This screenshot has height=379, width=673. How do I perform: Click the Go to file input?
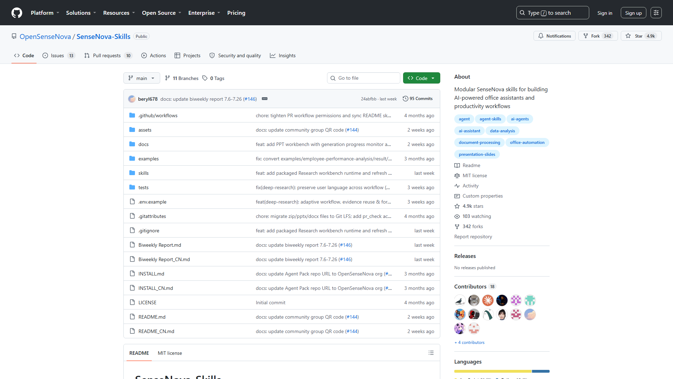coord(363,78)
